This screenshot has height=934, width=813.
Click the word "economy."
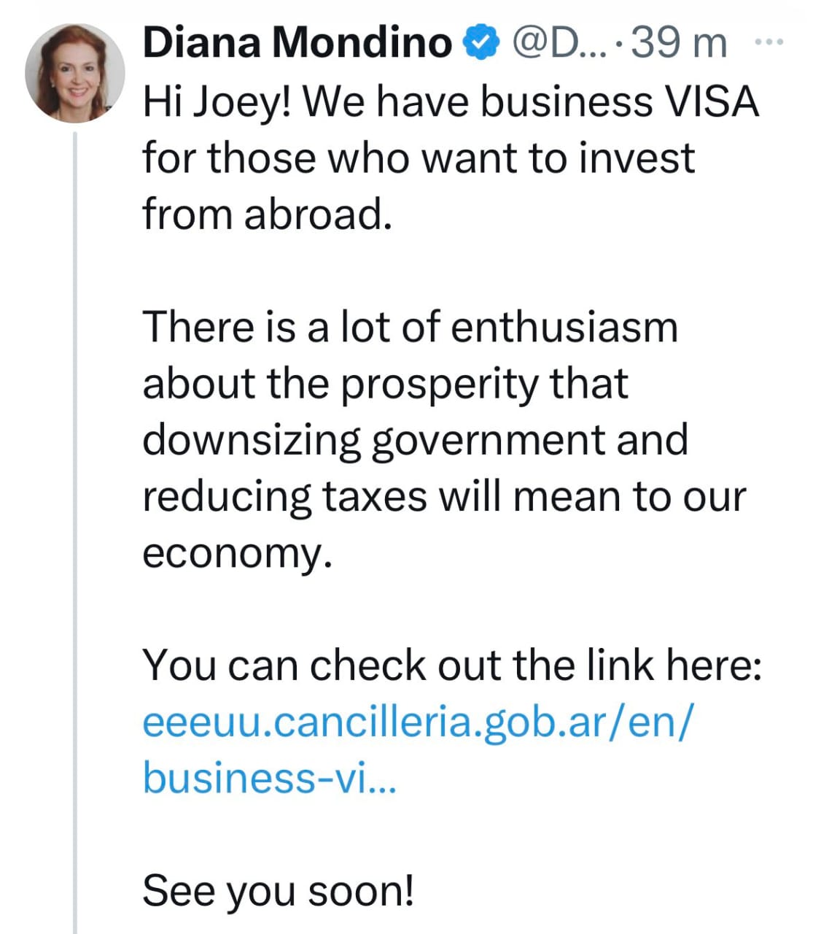pos(238,552)
